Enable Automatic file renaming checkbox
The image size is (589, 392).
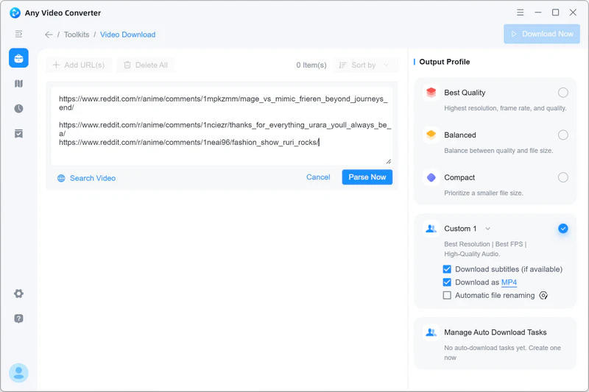coord(447,295)
